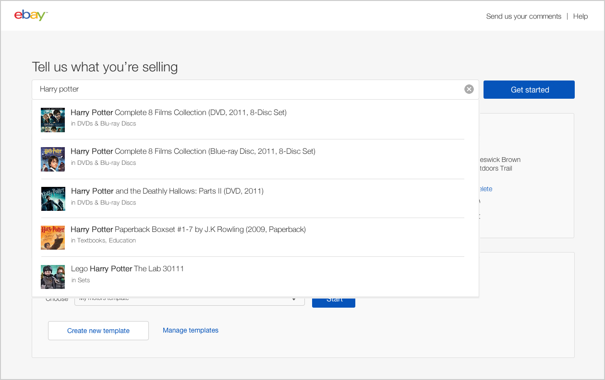Viewport: 605px width, 380px height.
Task: Click the search field containing Harry potter
Action: (255, 89)
